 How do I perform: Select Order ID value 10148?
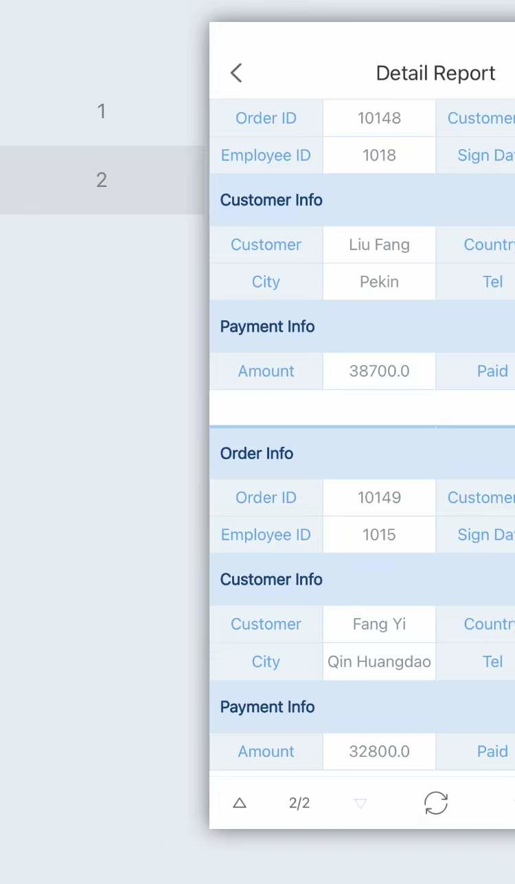[x=379, y=118]
